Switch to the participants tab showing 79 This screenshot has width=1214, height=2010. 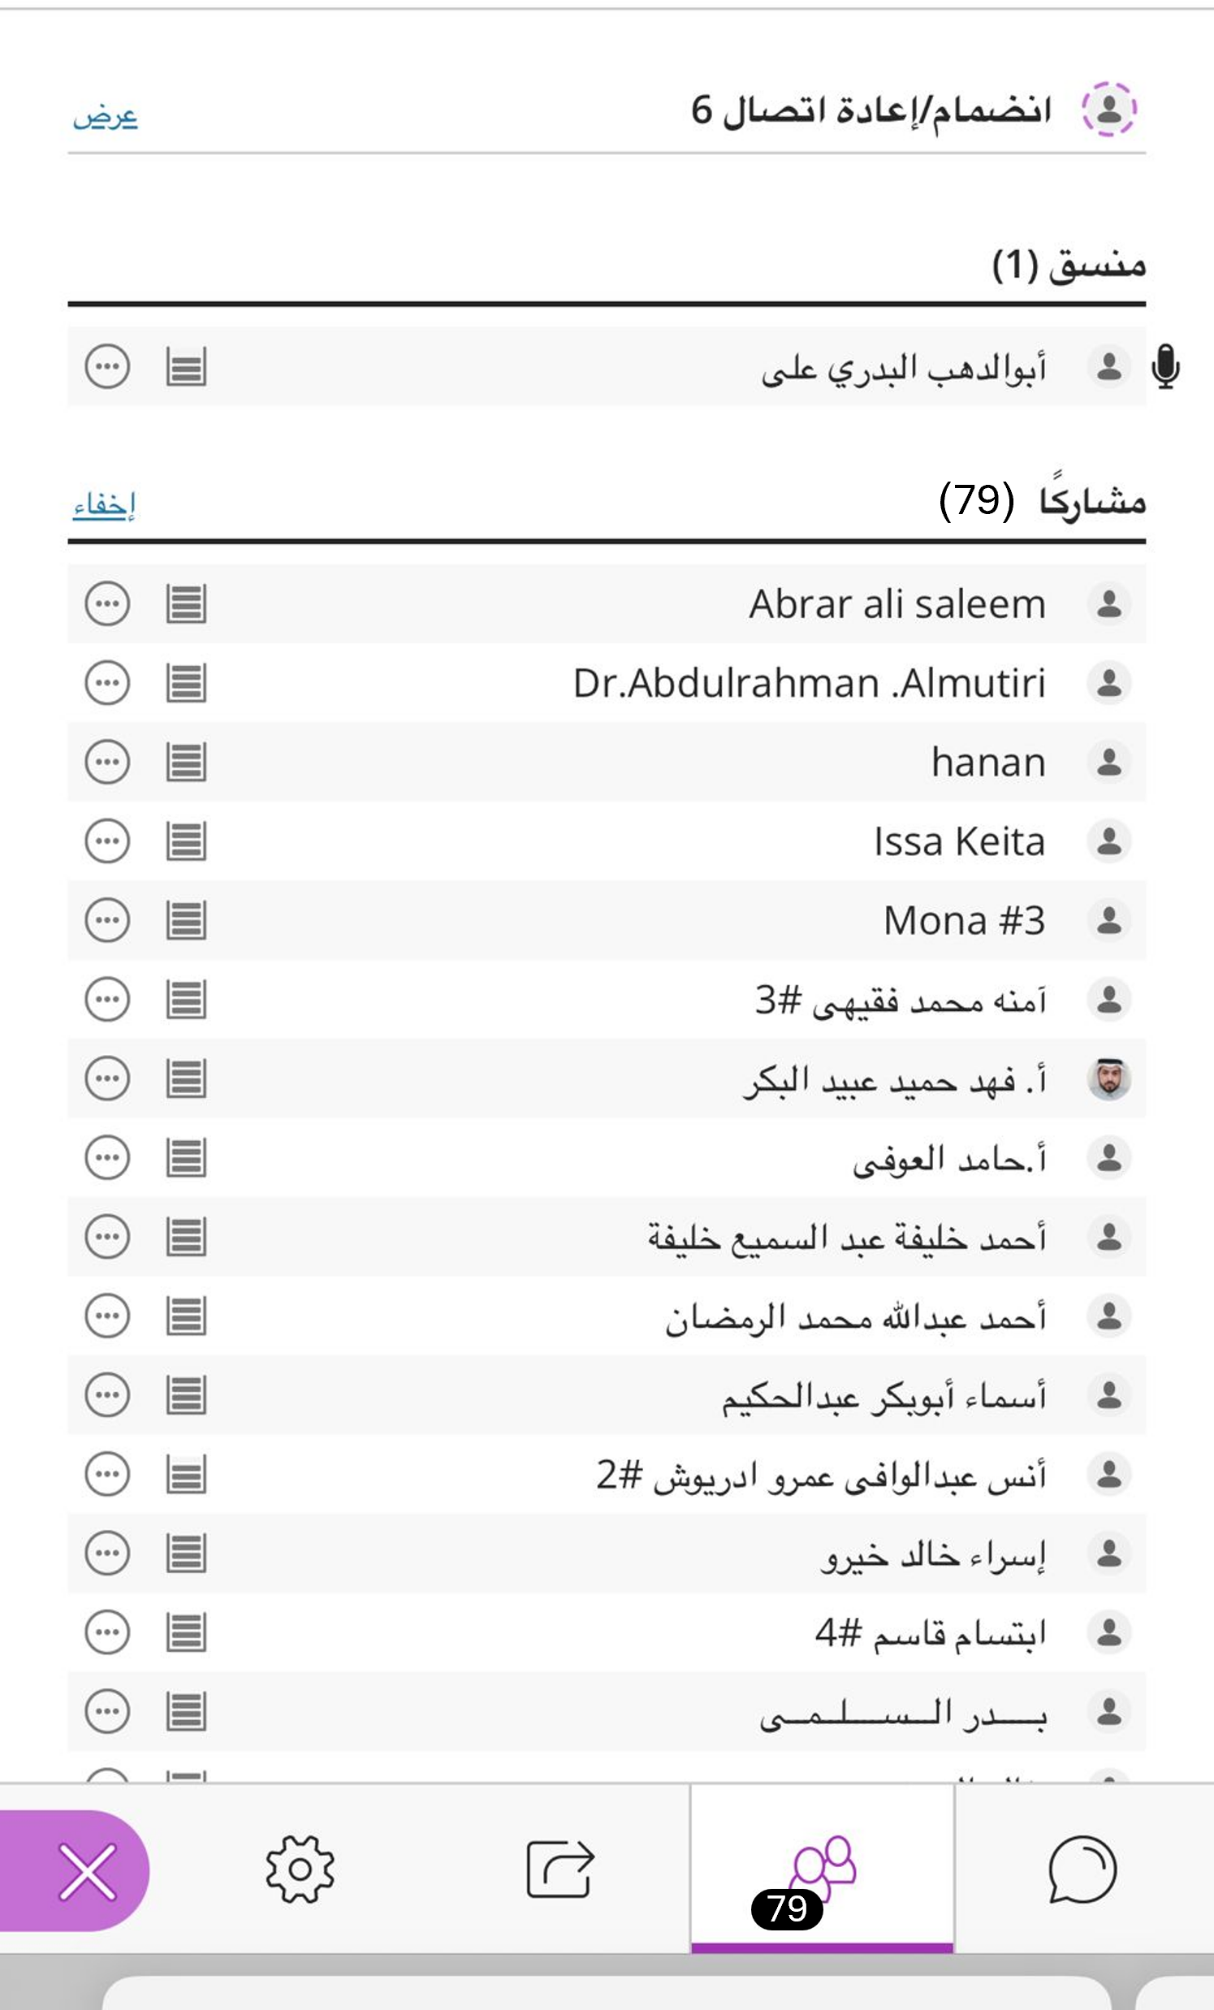[x=822, y=1869]
